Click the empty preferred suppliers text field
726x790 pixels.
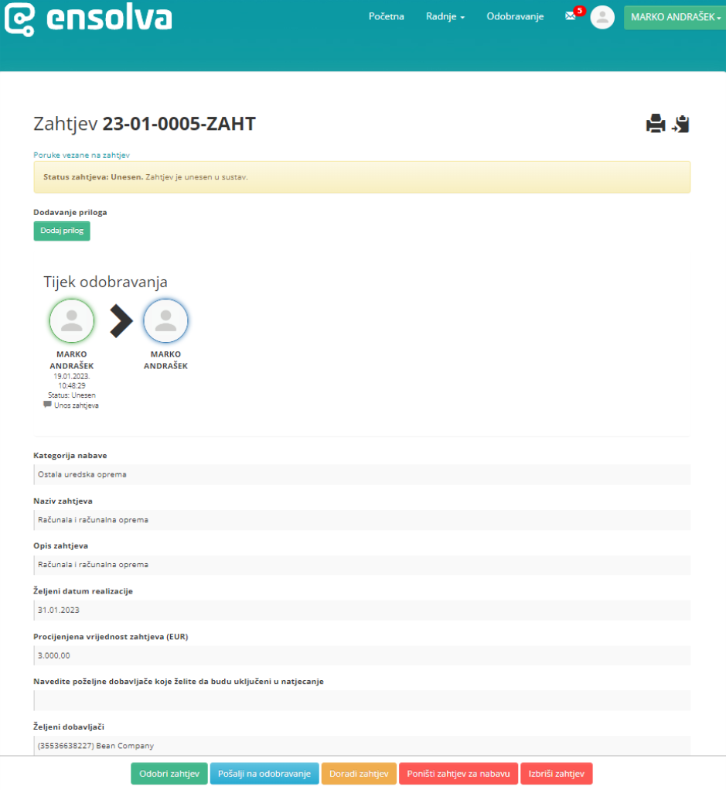(362, 700)
